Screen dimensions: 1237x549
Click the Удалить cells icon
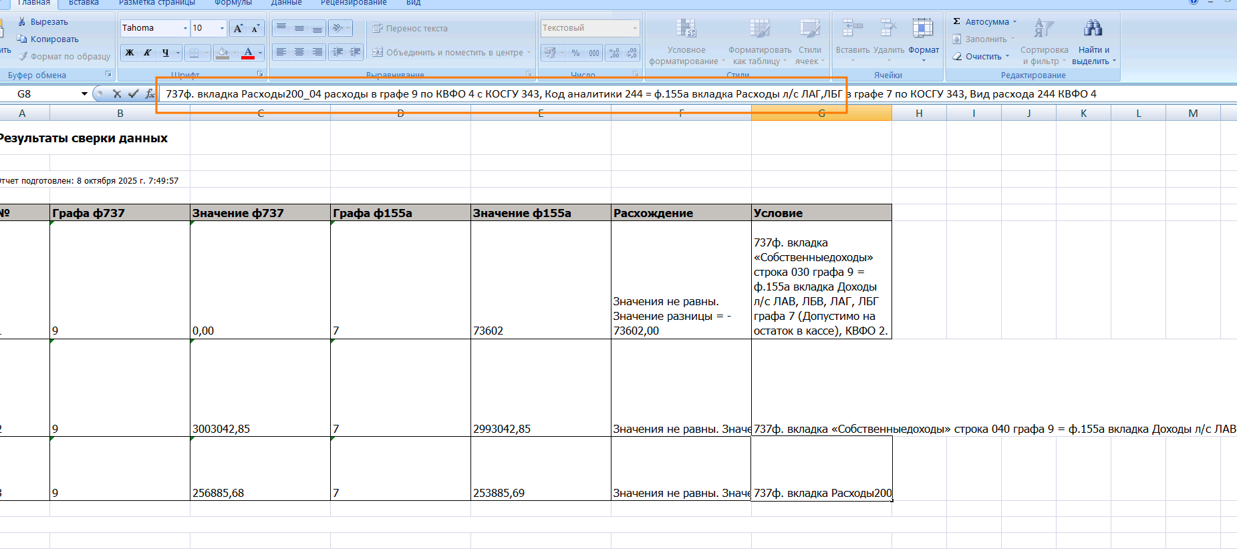click(888, 28)
